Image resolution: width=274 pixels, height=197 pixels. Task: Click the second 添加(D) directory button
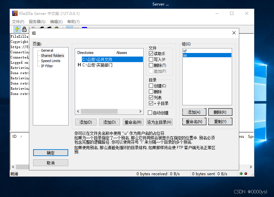pos(110,122)
